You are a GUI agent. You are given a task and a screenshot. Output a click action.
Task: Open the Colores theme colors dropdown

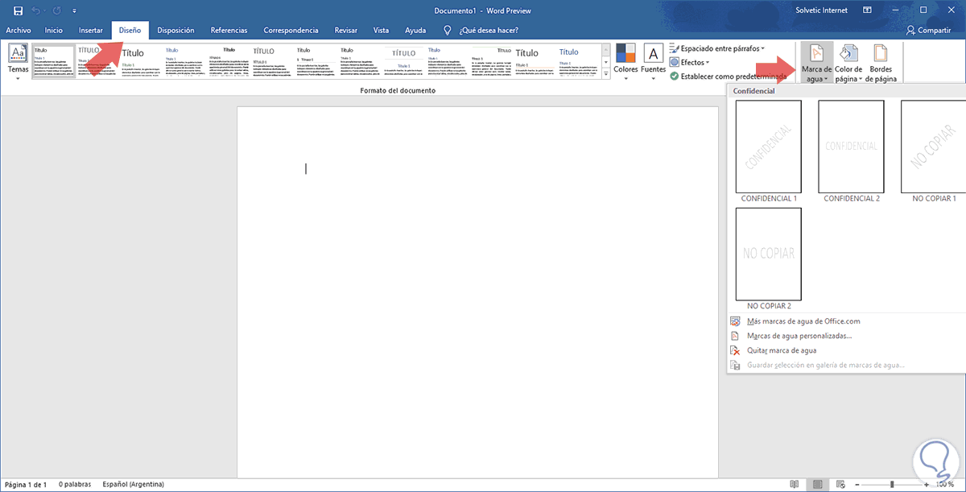(x=626, y=62)
